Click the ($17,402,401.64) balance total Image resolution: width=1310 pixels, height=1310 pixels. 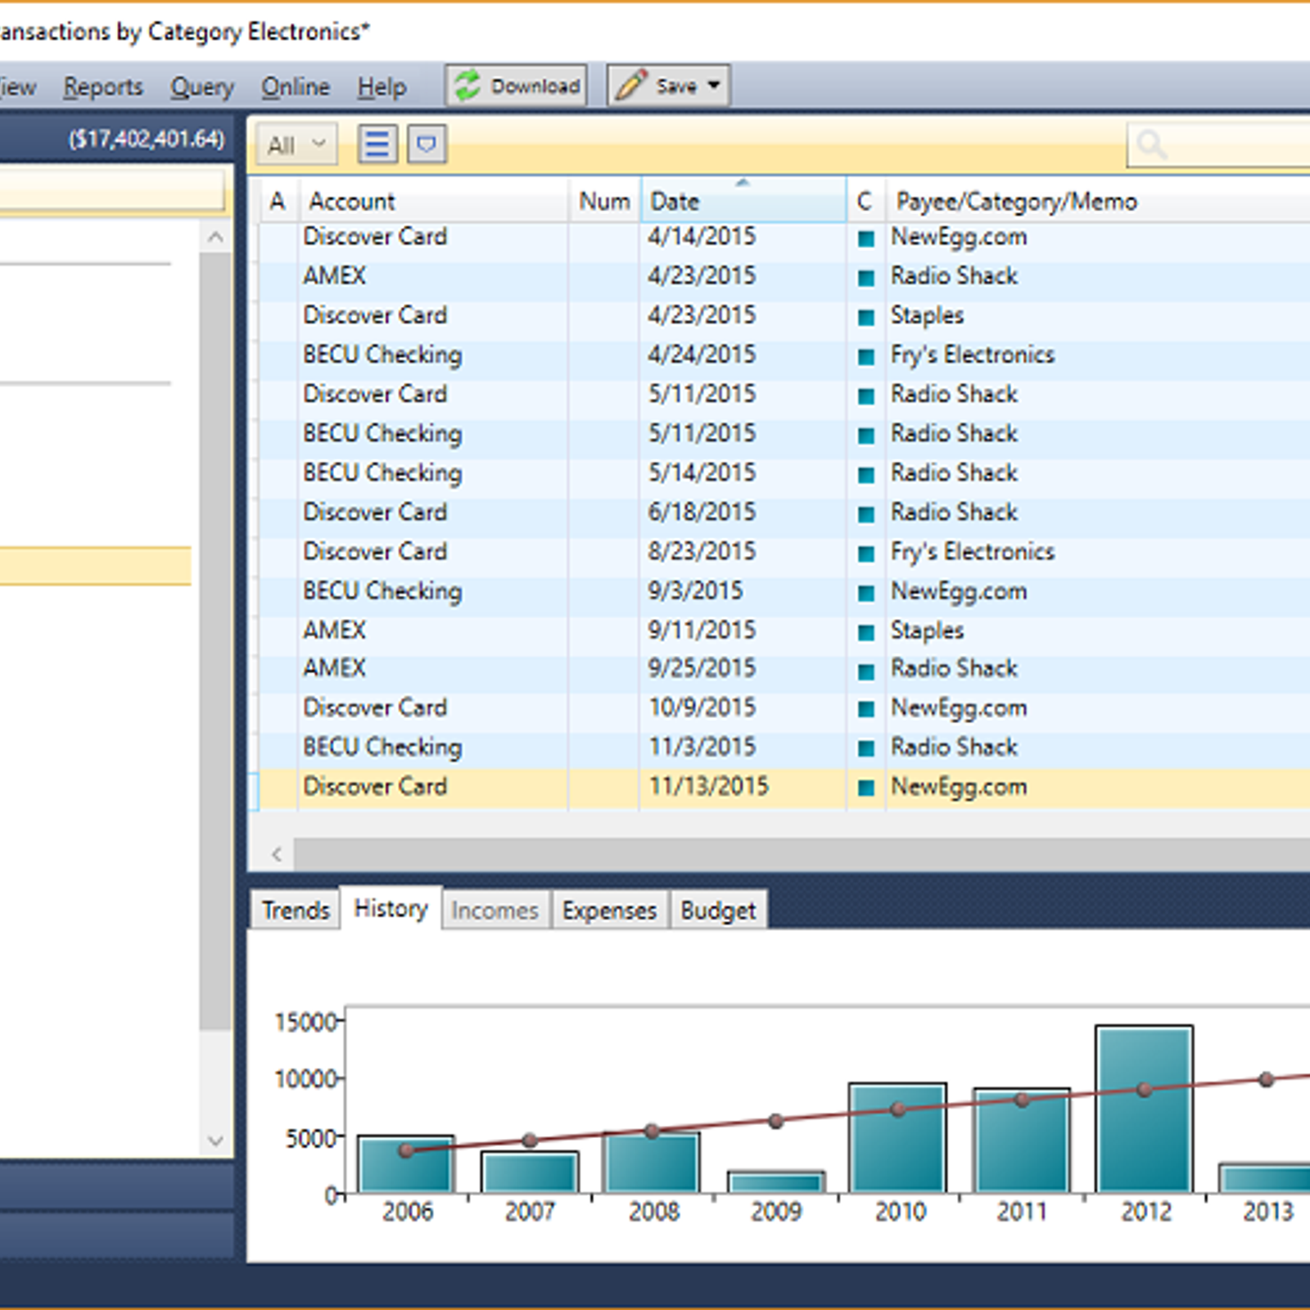[147, 139]
